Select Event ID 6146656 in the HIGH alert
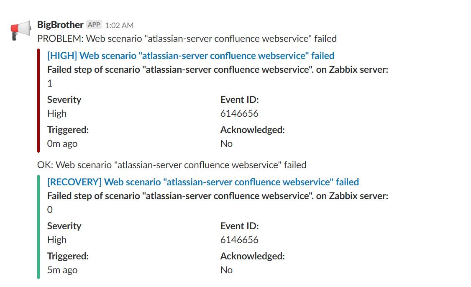The height and width of the screenshot is (287, 471). tap(239, 113)
